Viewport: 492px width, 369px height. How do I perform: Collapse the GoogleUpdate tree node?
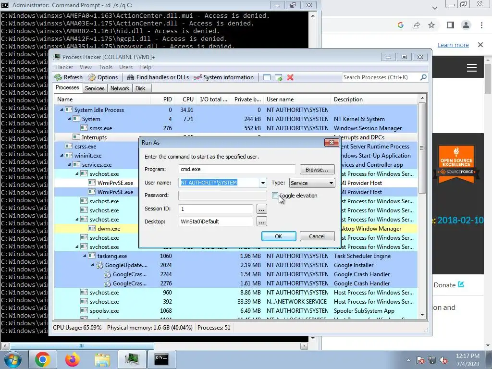[x=92, y=265]
